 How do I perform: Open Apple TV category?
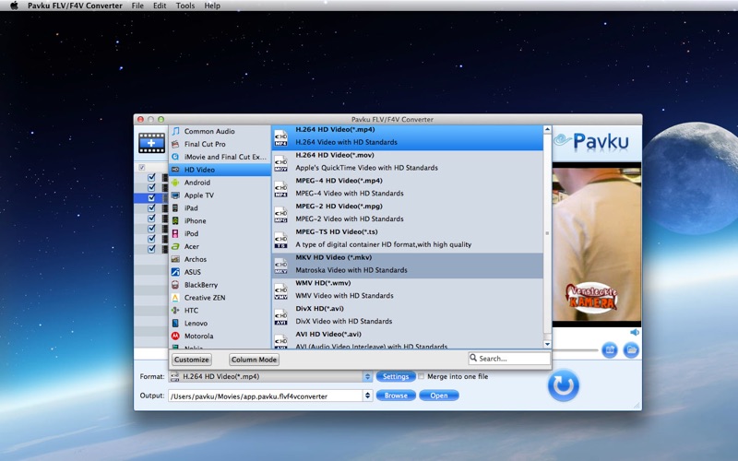(x=220, y=195)
